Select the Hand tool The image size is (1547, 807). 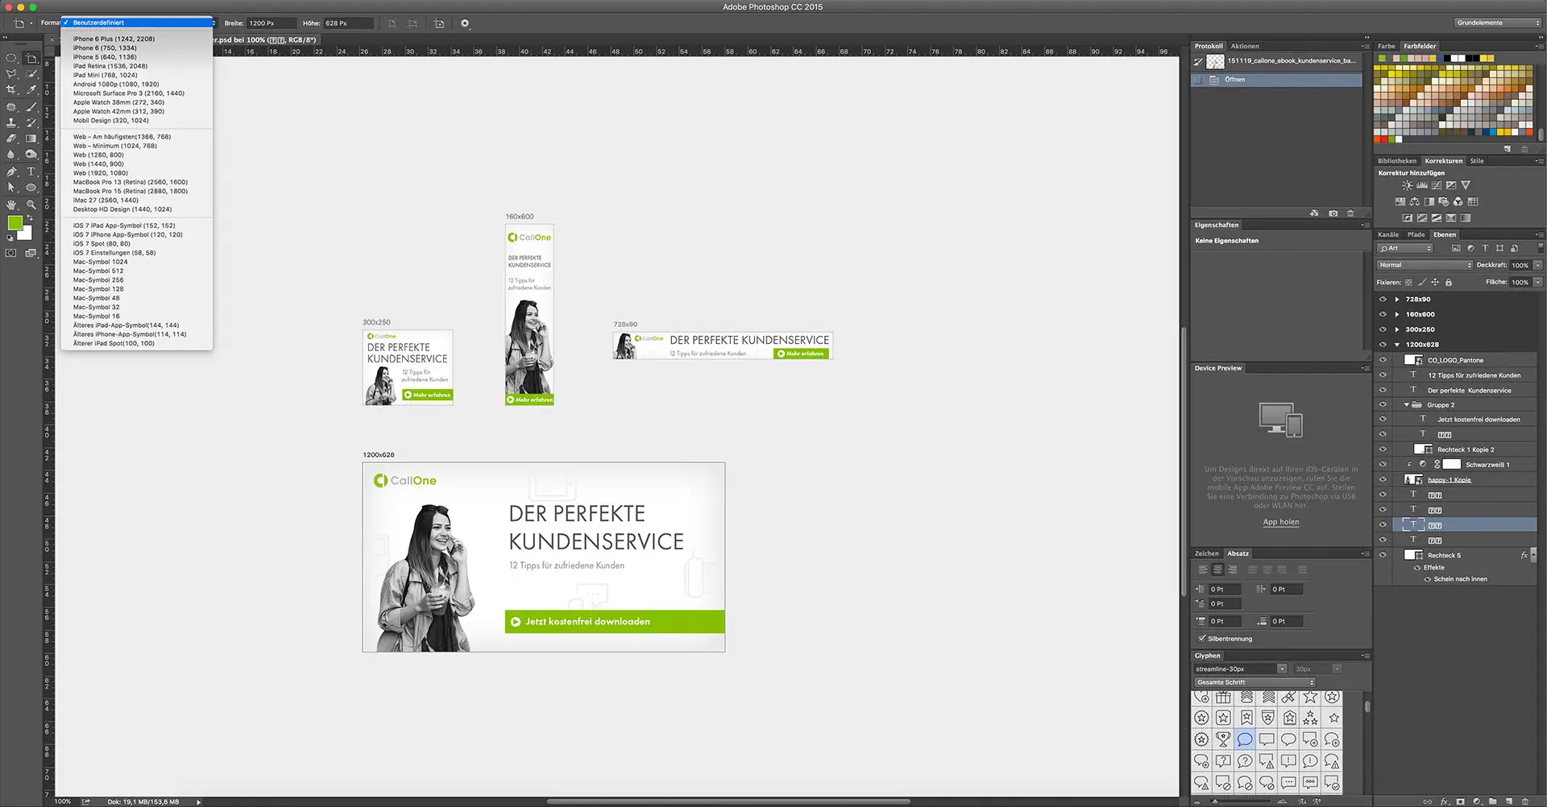(x=11, y=205)
